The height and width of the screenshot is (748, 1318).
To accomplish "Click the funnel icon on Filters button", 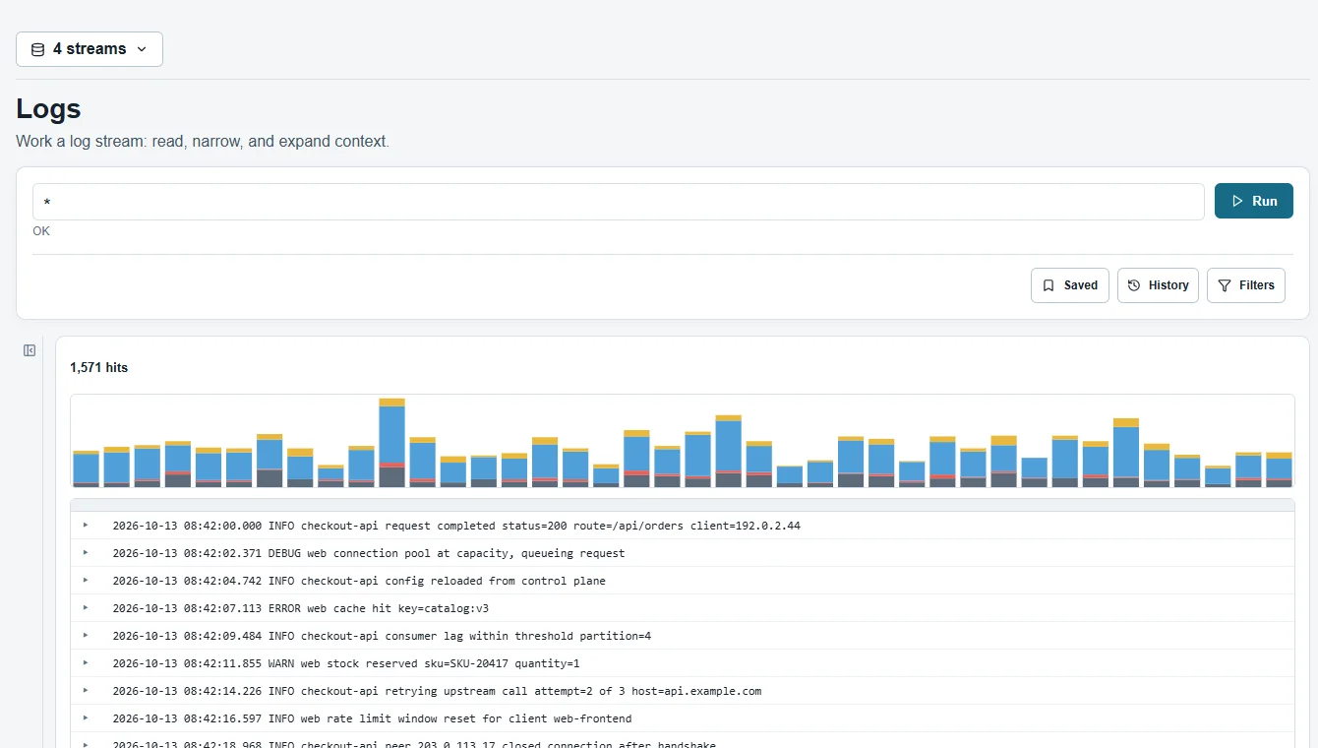I will [x=1225, y=285].
